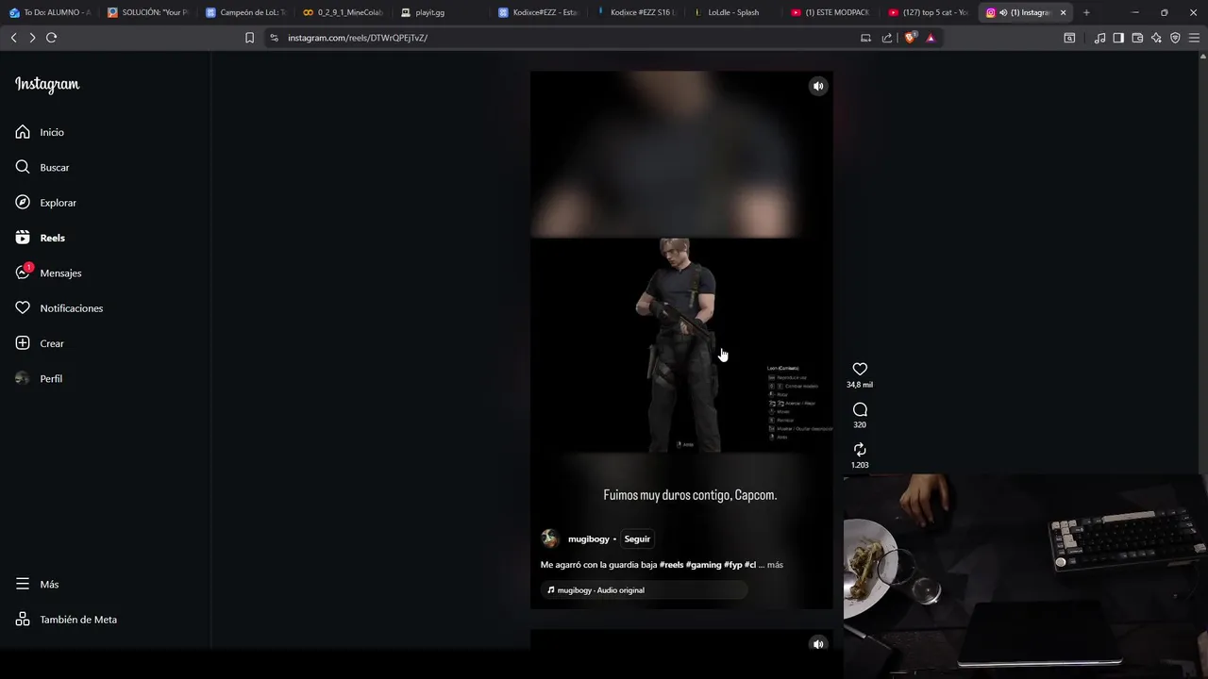1208x679 pixels.
Task: Open Brave Rewards triangle icon
Action: point(931,38)
